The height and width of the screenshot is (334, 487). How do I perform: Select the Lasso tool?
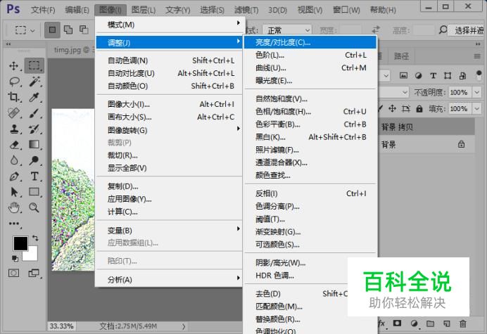point(14,82)
